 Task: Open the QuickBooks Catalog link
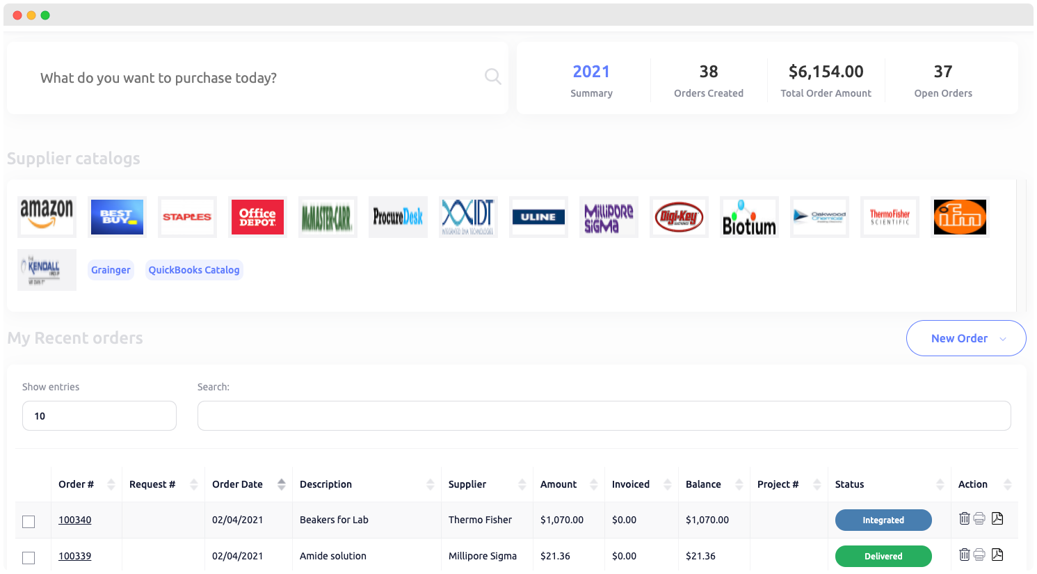pyautogui.click(x=194, y=270)
